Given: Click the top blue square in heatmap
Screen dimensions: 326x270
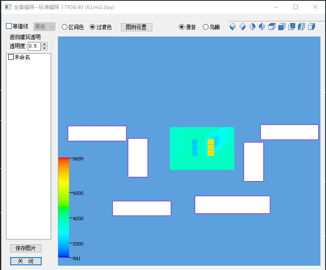Looking at the screenshot, I should 195,142.
